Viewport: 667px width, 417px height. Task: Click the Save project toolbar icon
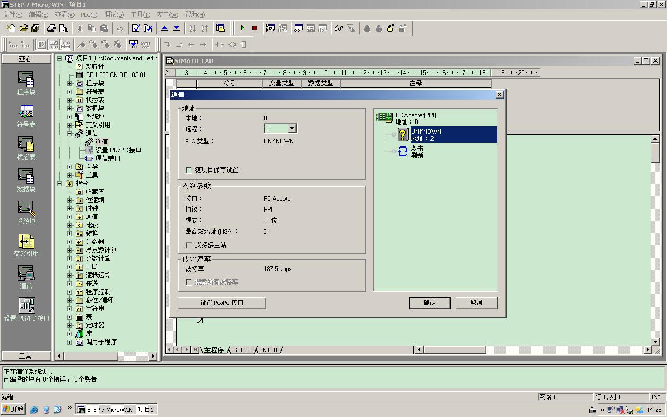[35, 28]
